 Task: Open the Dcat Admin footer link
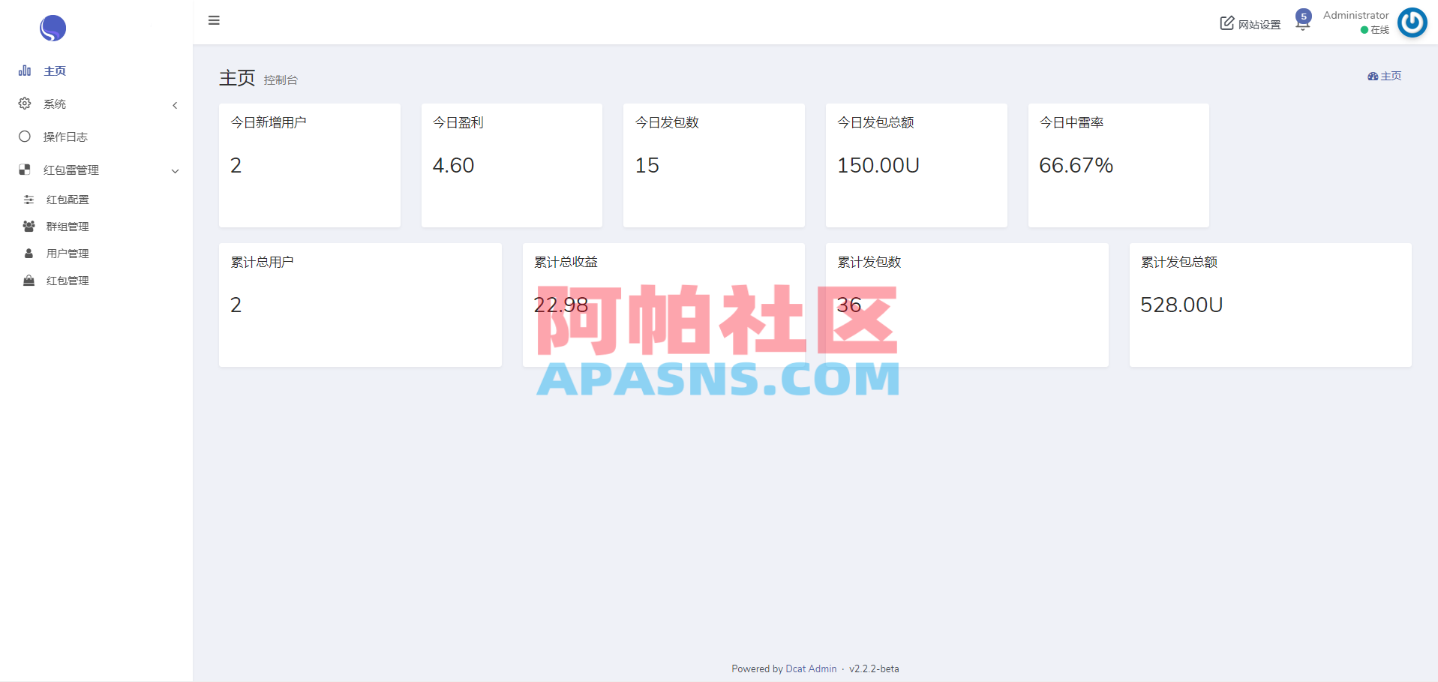pos(810,668)
